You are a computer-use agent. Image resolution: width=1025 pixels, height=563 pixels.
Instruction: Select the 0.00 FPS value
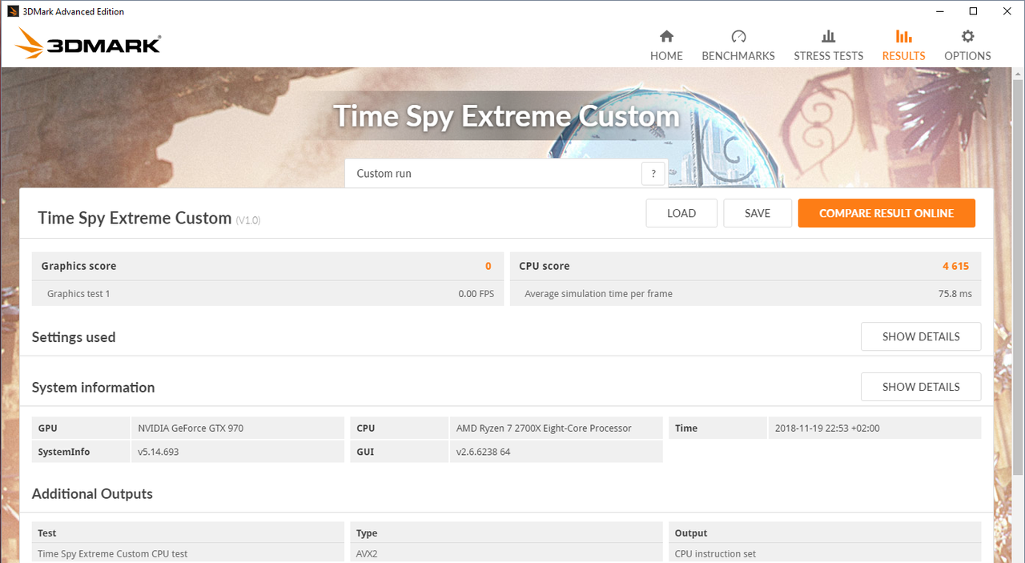pyautogui.click(x=476, y=294)
